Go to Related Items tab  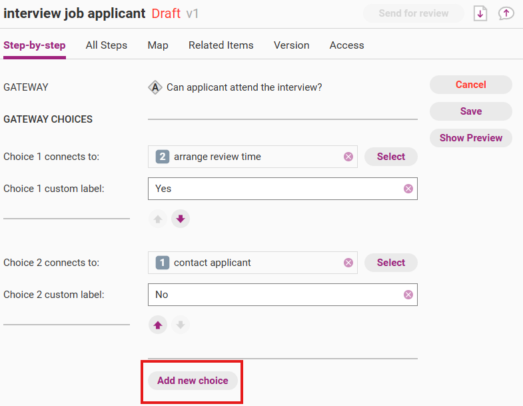coord(221,45)
